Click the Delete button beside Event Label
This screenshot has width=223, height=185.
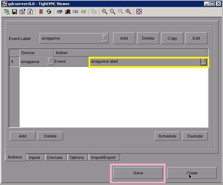[x=148, y=38]
